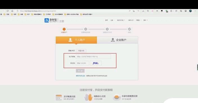
Task: Switch to the 企业账户 tab
Action: [x=117, y=40]
